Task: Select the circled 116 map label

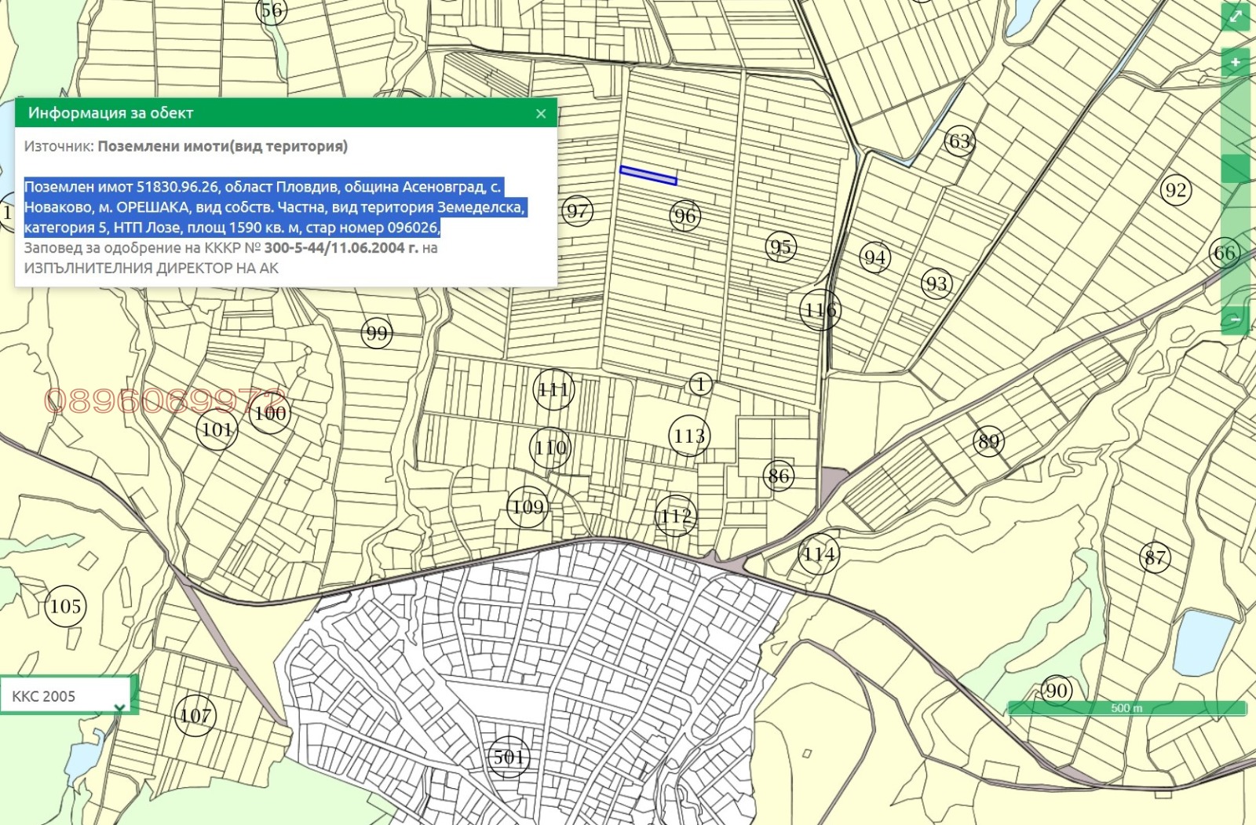Action: click(x=820, y=310)
